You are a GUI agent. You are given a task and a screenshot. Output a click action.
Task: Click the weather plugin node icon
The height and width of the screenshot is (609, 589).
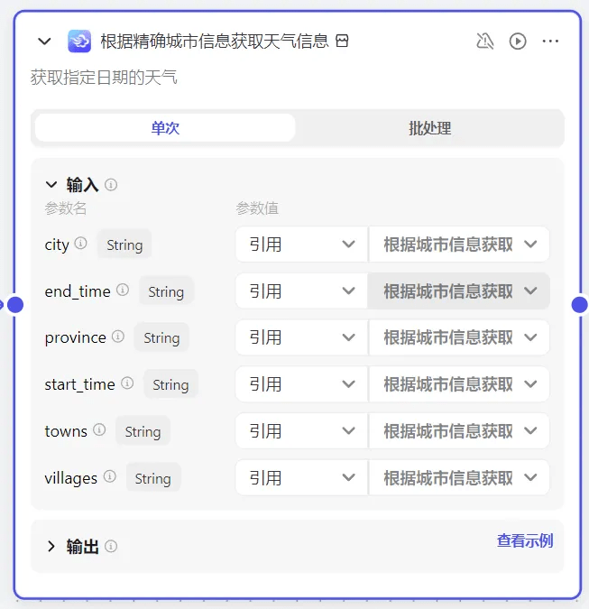pos(79,41)
